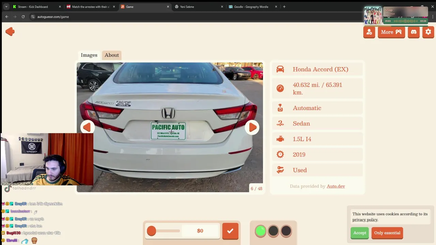Switch to Yeni Sekme browser tab

(187, 6)
